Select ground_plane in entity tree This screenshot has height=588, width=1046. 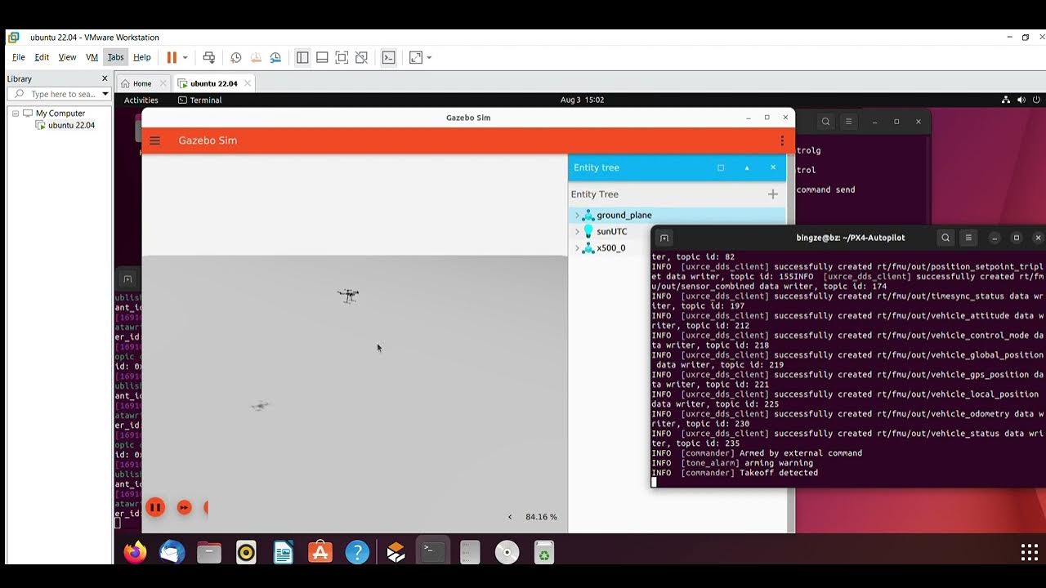click(624, 216)
